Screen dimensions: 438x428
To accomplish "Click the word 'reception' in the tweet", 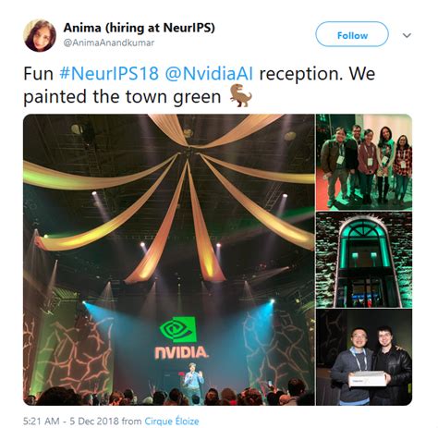I will click(x=300, y=74).
